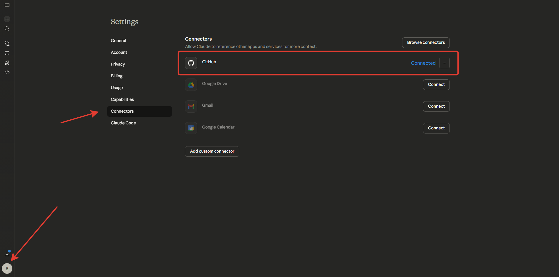Click Browse connectors button
This screenshot has width=559, height=277.
click(x=426, y=43)
